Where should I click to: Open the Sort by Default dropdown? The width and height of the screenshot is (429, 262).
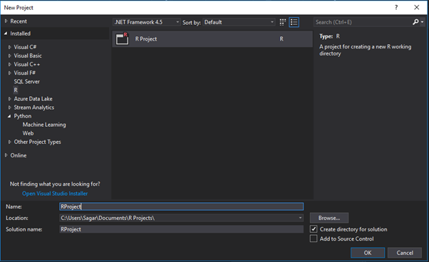coord(239,22)
